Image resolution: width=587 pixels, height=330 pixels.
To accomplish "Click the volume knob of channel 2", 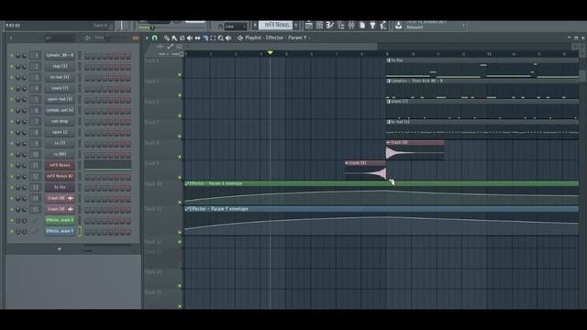I will (x=25, y=67).
